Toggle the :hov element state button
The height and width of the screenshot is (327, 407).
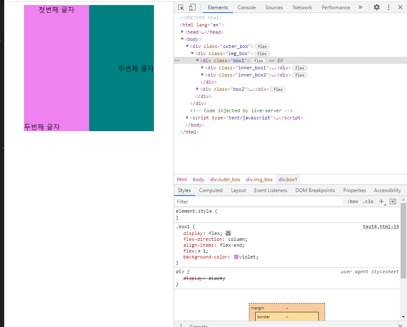[x=353, y=201]
